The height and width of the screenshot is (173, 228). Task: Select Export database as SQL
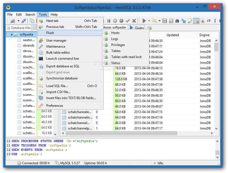[x=70, y=66]
